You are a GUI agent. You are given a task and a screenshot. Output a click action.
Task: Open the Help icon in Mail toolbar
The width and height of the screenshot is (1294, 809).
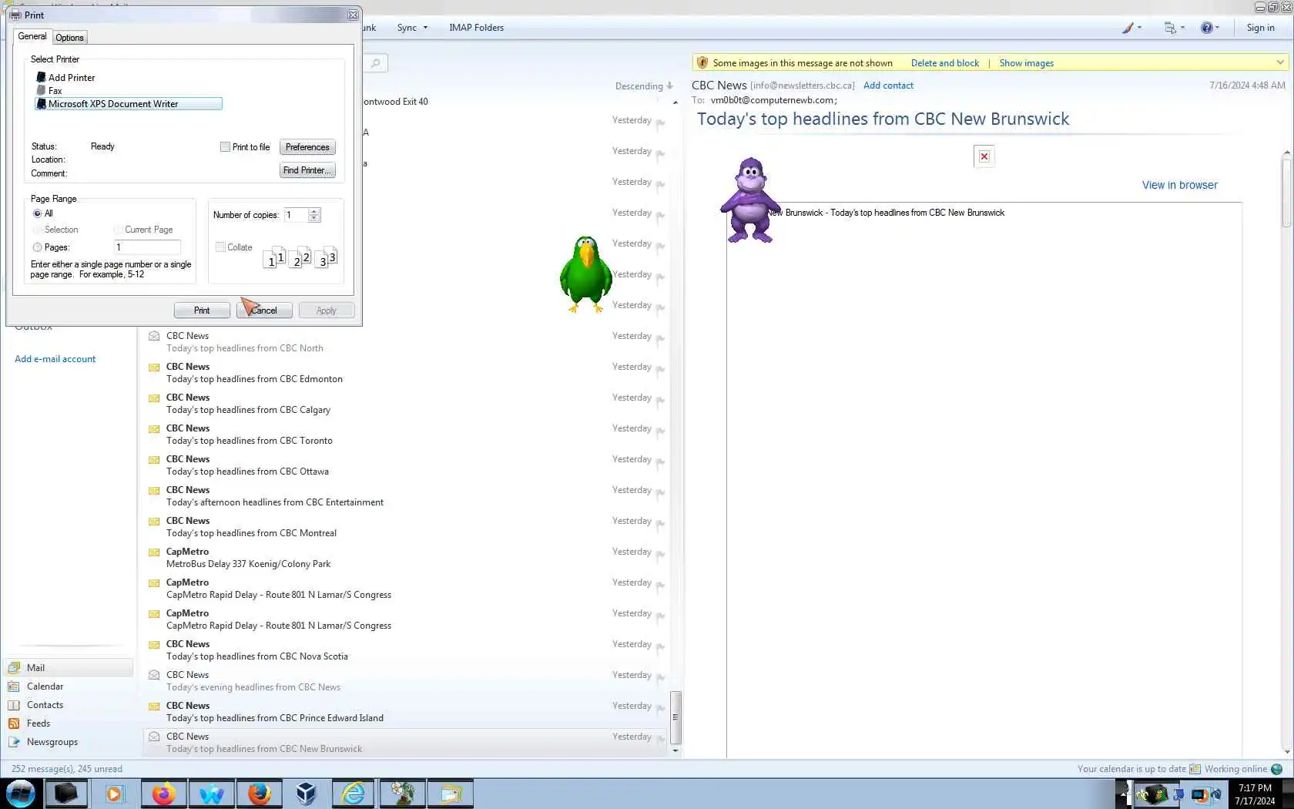pyautogui.click(x=1206, y=28)
